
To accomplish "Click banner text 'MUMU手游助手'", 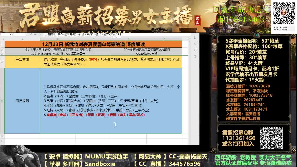I will (x=107, y=157).
